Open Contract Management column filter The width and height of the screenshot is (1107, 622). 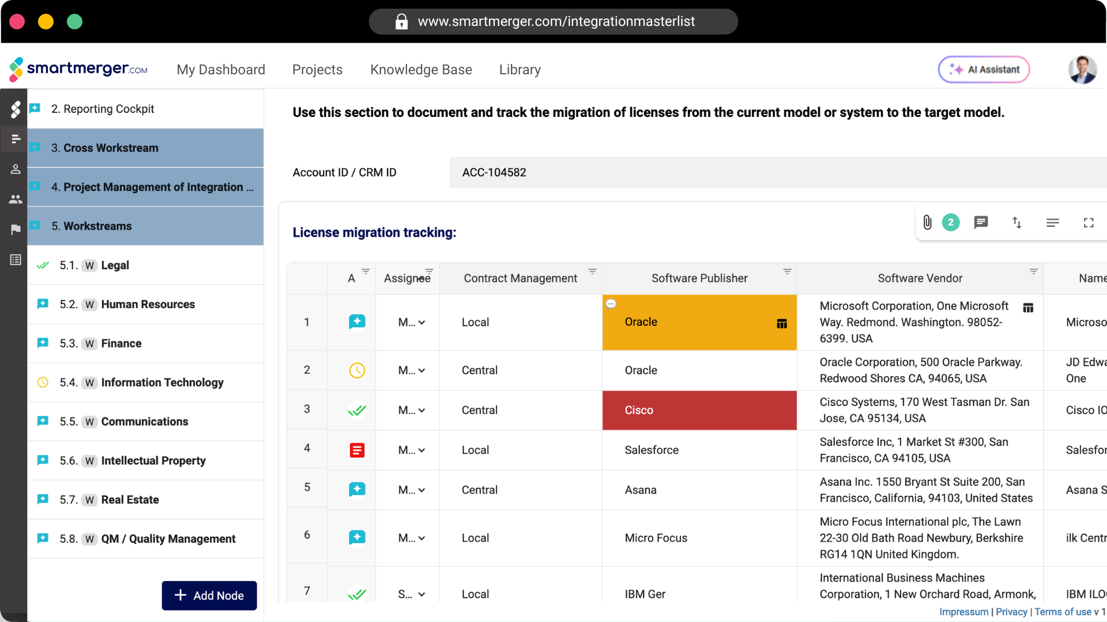[592, 271]
